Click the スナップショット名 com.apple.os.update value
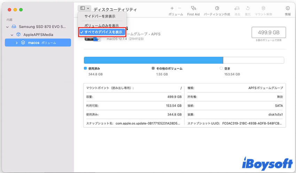The height and width of the screenshot is (173, 296). tap(148, 123)
